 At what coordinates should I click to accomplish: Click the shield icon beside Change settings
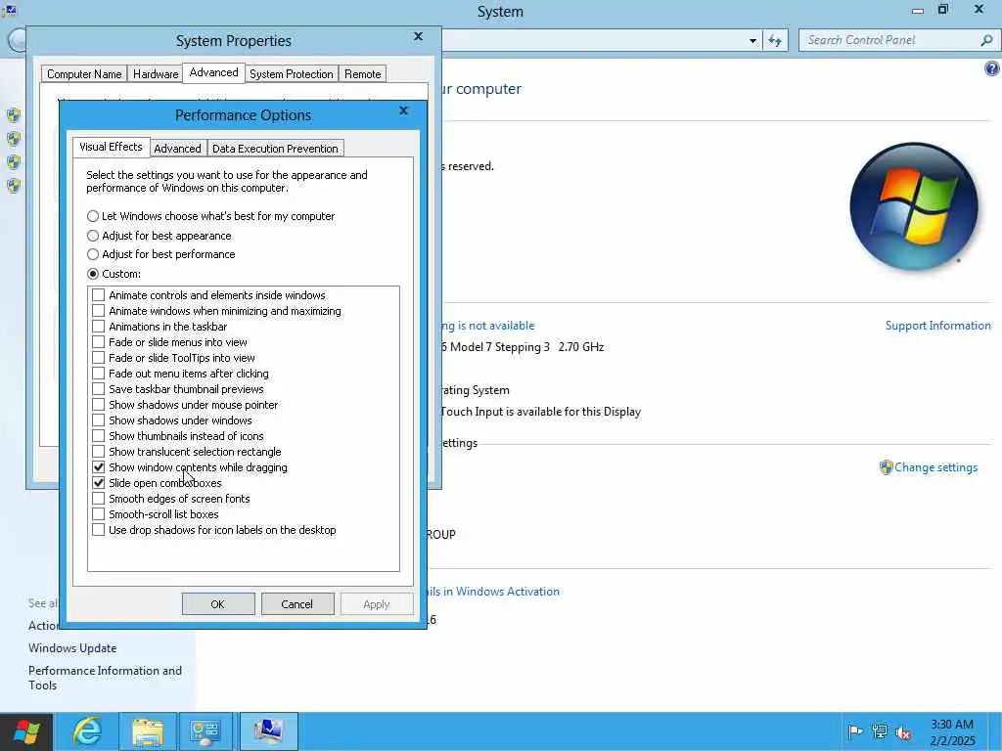886,467
